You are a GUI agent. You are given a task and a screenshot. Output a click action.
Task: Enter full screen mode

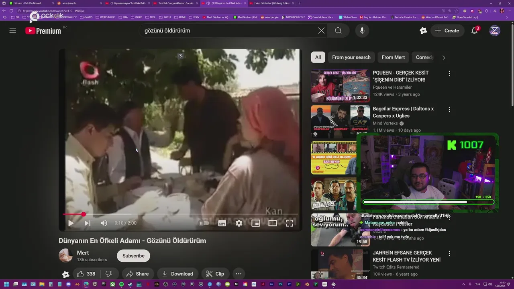pyautogui.click(x=290, y=223)
